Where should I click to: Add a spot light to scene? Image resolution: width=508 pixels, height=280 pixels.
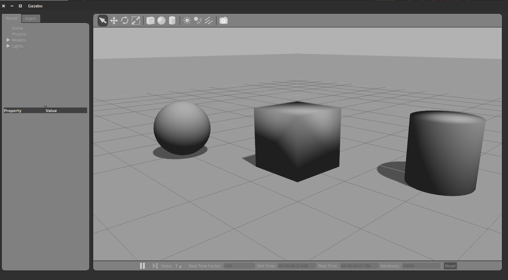[x=198, y=21]
